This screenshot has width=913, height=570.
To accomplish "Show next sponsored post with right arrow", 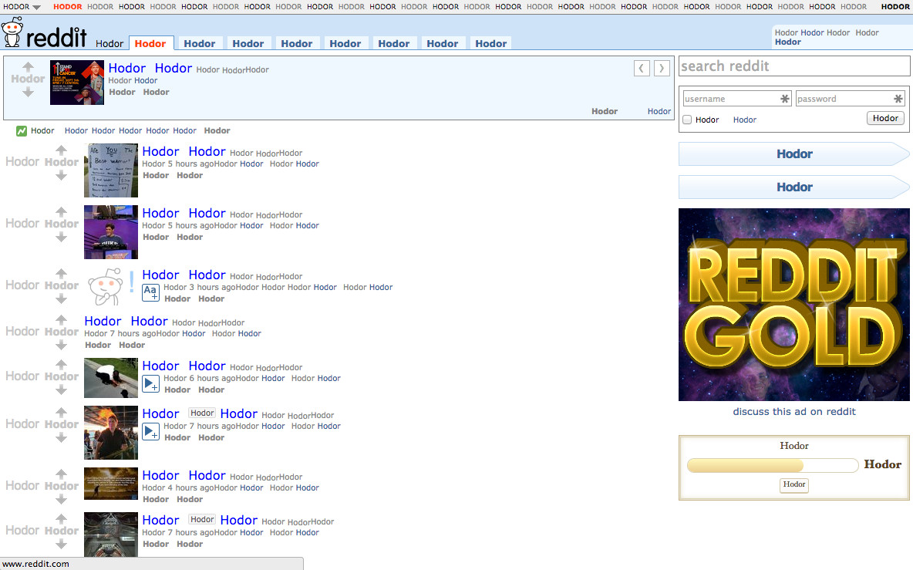I will point(662,68).
